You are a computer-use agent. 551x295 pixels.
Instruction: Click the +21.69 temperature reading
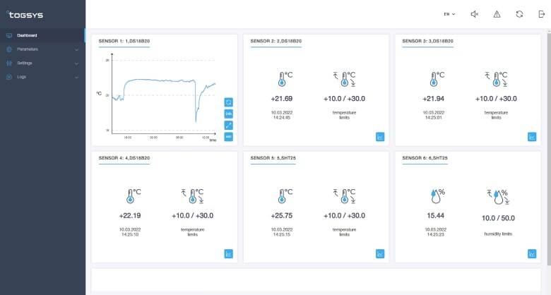[281, 99]
